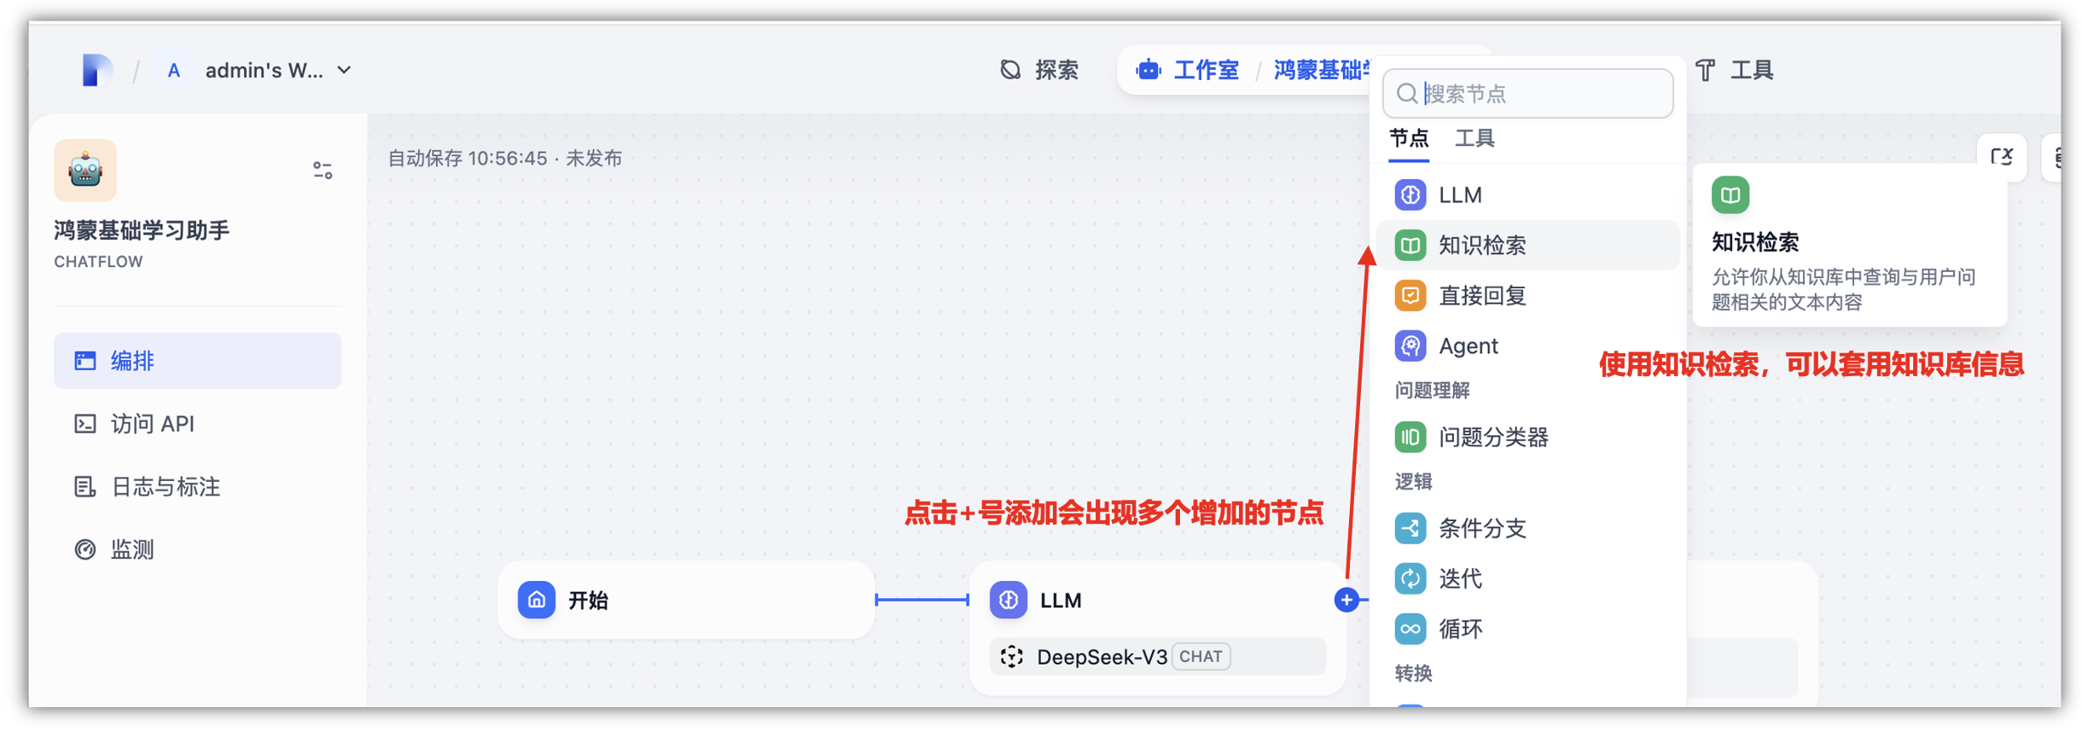
Task: Select the 迭代 iteration node
Action: [x=1527, y=579]
